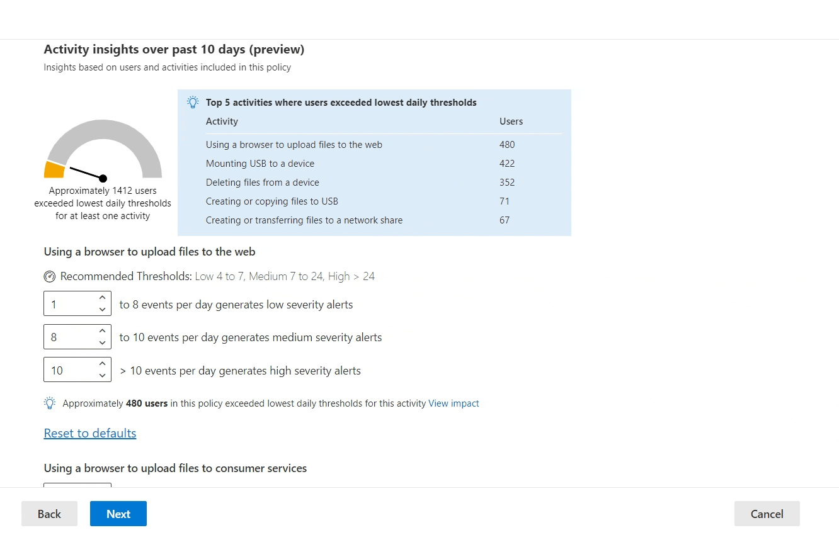Click the high severity events input field
This screenshot has width=839, height=535.
(x=69, y=371)
